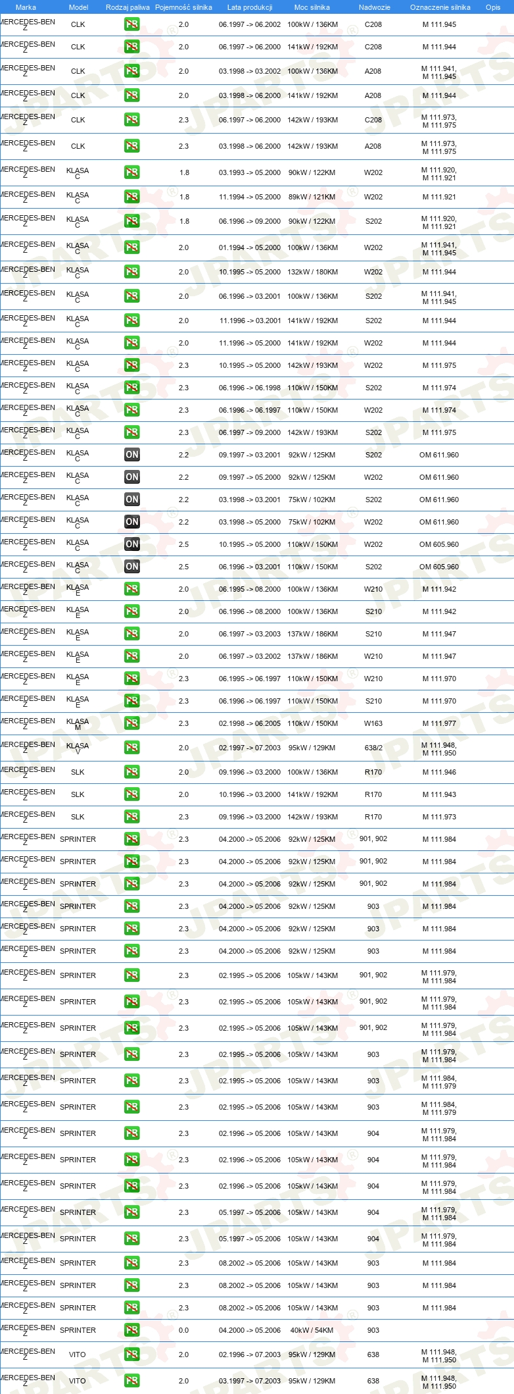The width and height of the screenshot is (514, 1394).
Task: Click the 638/2 body cell
Action: click(x=373, y=748)
